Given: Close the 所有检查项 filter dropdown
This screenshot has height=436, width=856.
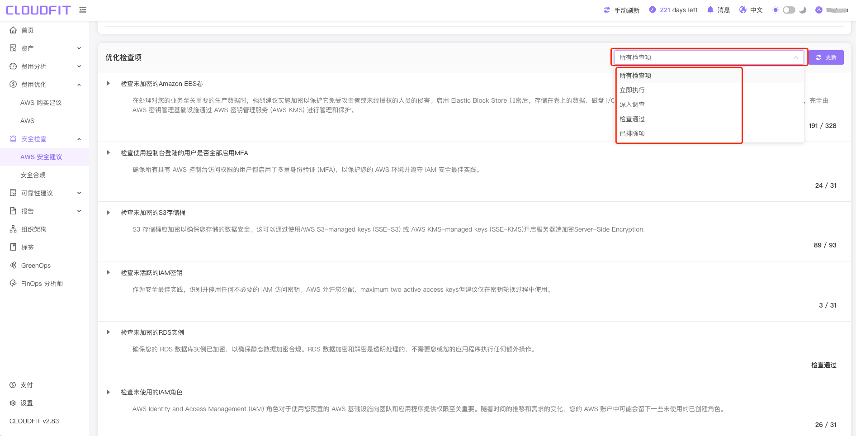Looking at the screenshot, I should (x=709, y=57).
